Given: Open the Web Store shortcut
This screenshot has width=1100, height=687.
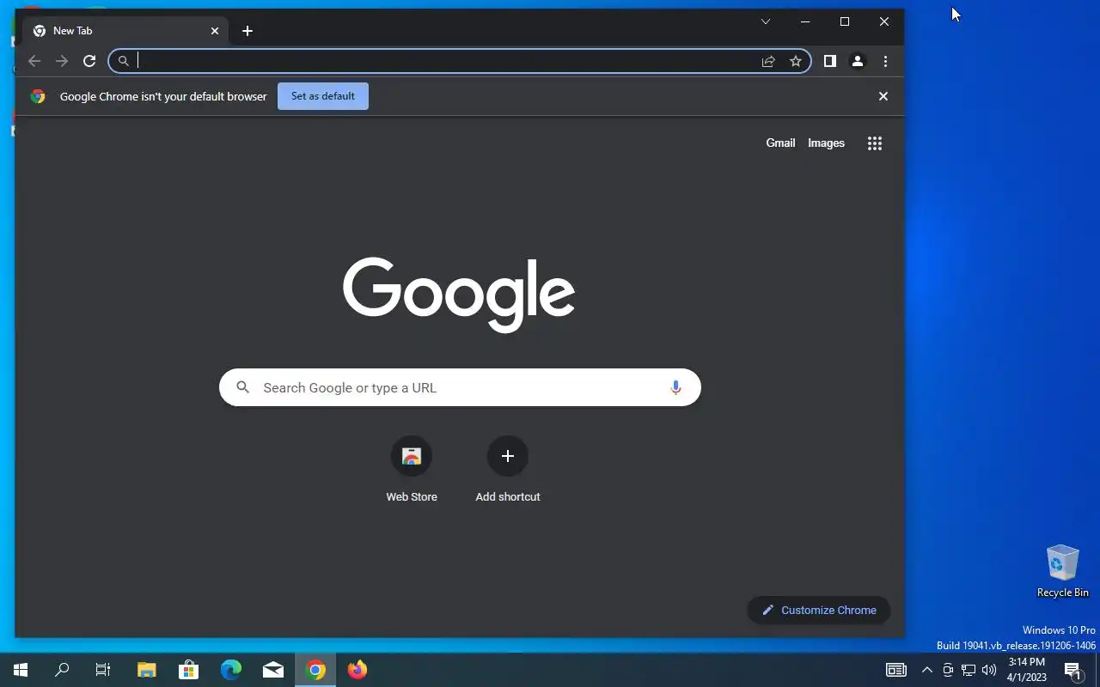Looking at the screenshot, I should [412, 469].
